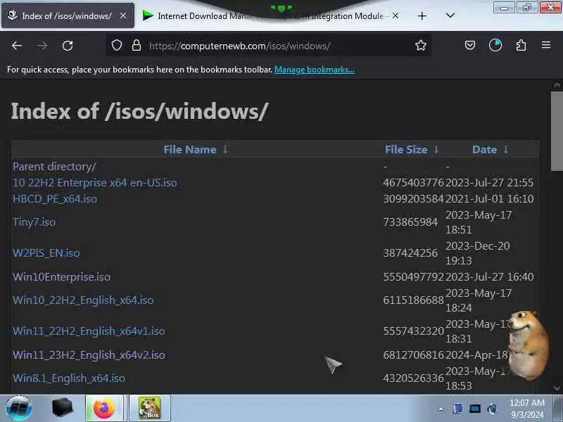
Task: Open the network monitor tray icon
Action: click(474, 409)
